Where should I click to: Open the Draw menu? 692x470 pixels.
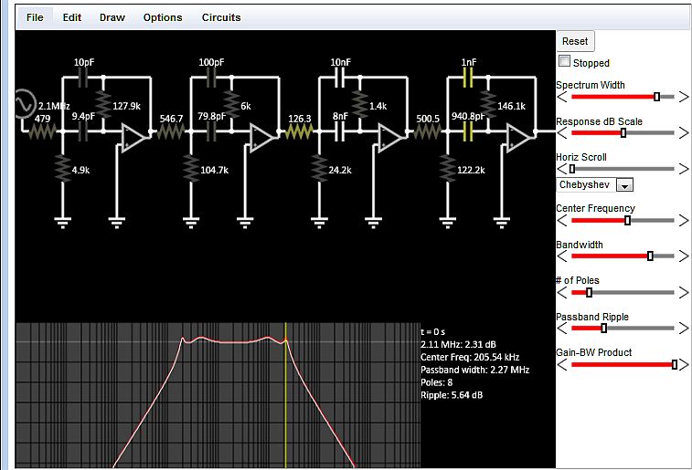coord(112,17)
